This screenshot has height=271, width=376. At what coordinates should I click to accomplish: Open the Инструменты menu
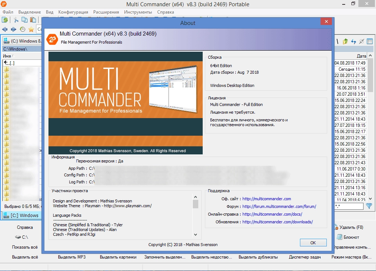pyautogui.click(x=138, y=12)
